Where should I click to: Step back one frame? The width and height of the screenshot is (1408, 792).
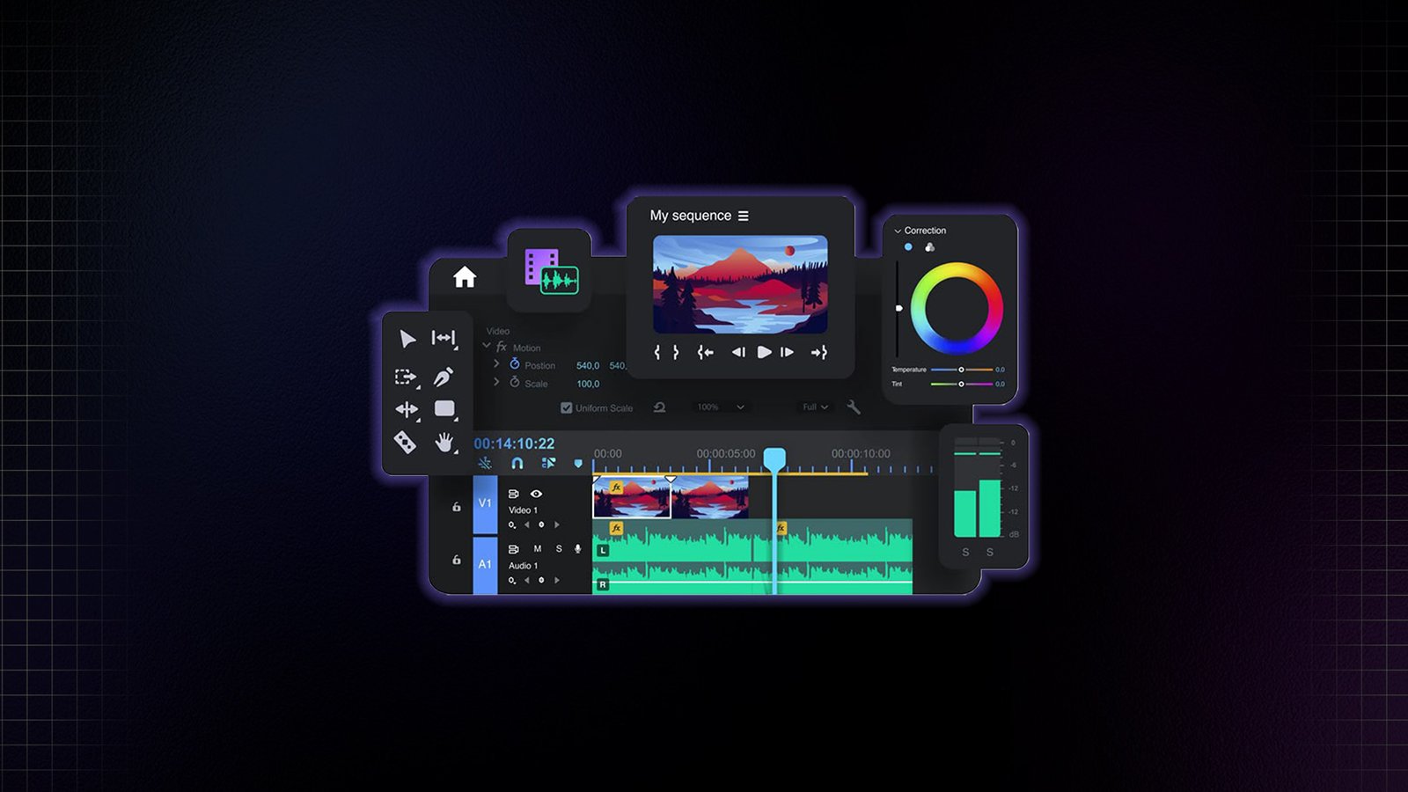coord(738,352)
